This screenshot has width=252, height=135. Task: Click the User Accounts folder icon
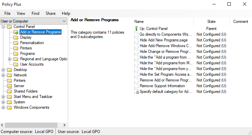tap(16, 64)
